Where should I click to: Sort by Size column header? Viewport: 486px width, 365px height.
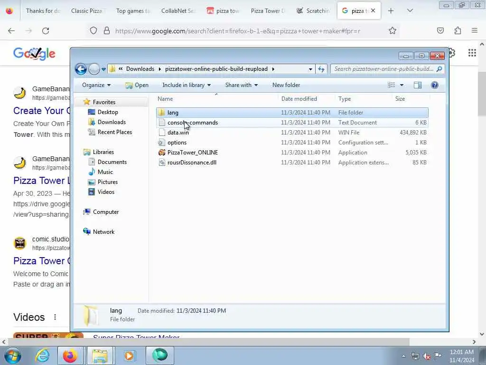[400, 99]
